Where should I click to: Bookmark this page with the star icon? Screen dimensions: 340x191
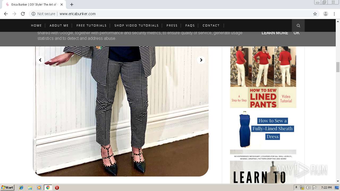(x=315, y=14)
